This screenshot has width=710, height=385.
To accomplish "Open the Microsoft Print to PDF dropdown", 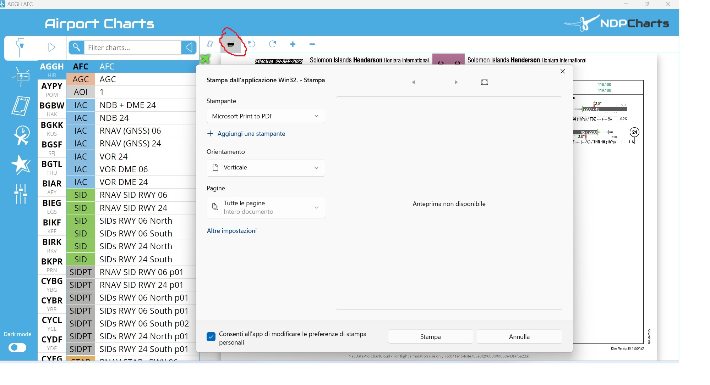I will coord(266,116).
